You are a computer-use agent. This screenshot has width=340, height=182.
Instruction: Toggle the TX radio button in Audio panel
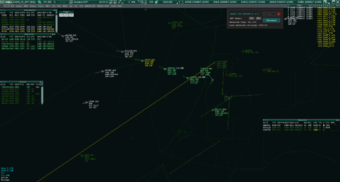coord(251,18)
